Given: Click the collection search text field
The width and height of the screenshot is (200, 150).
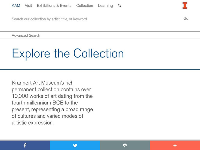Looking at the screenshot, I should pos(95,19).
